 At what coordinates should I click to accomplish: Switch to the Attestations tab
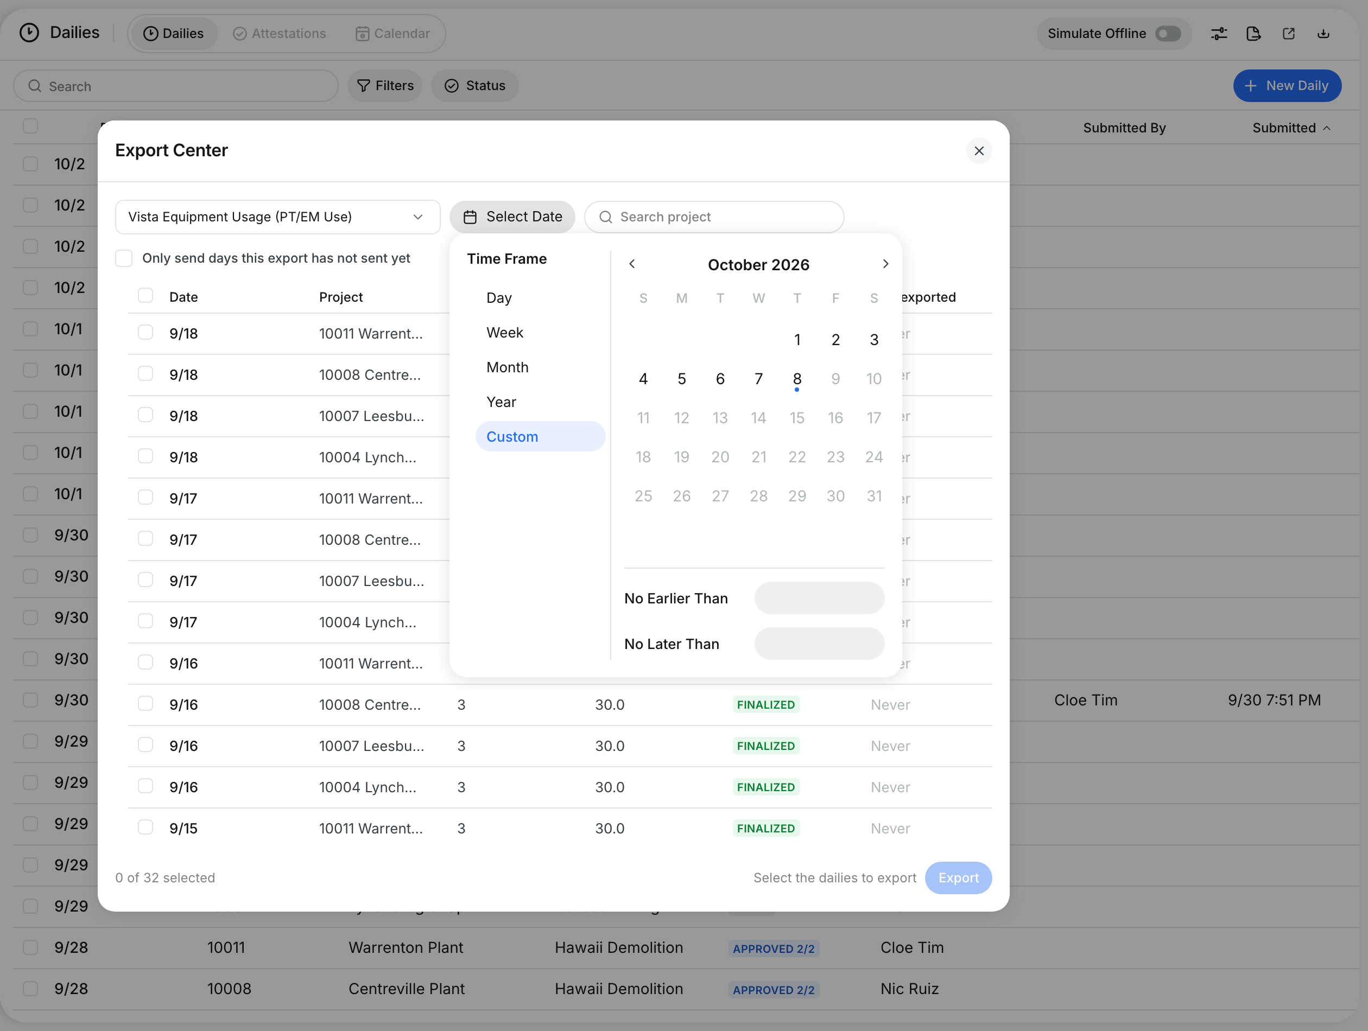(x=280, y=34)
